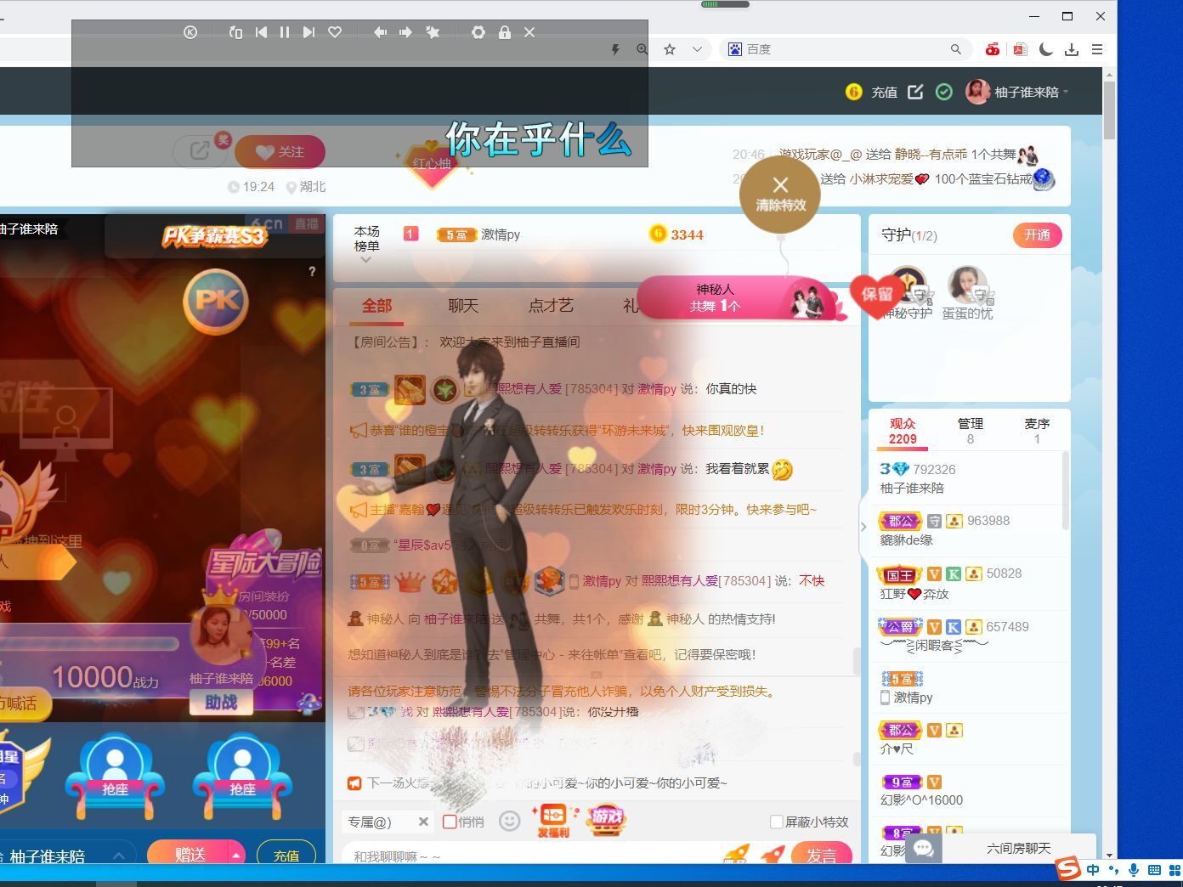Viewport: 1183px width, 887px height.
Task: Expand the 本场榜单 chevron
Action: [x=366, y=260]
